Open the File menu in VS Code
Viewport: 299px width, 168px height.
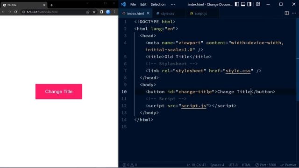[x=133, y=4]
